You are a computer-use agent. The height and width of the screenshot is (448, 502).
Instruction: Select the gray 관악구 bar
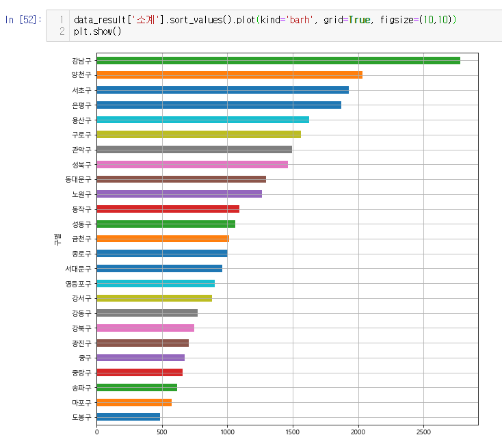pyautogui.click(x=194, y=149)
